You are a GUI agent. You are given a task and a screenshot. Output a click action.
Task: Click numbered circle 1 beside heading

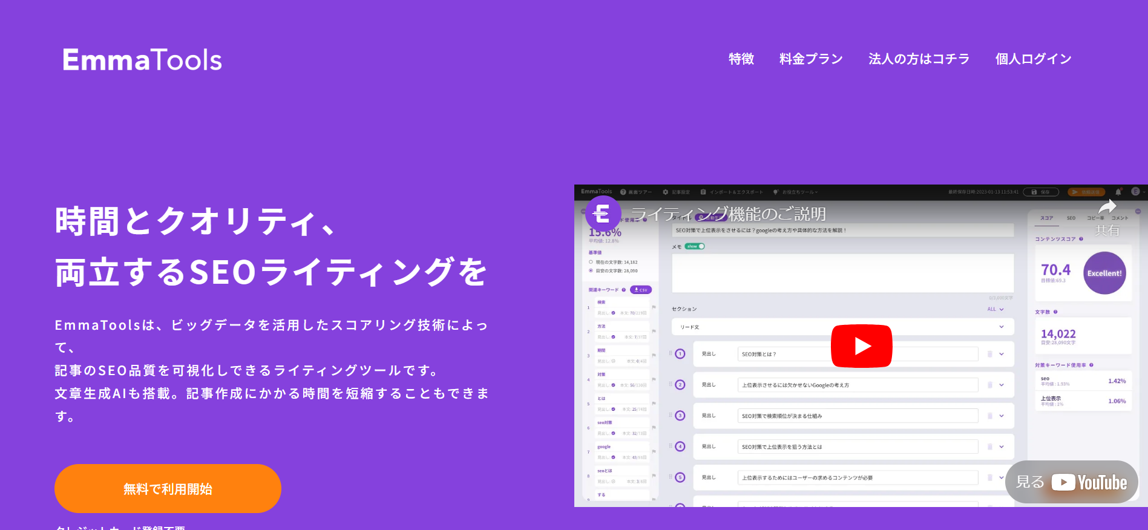(x=680, y=354)
